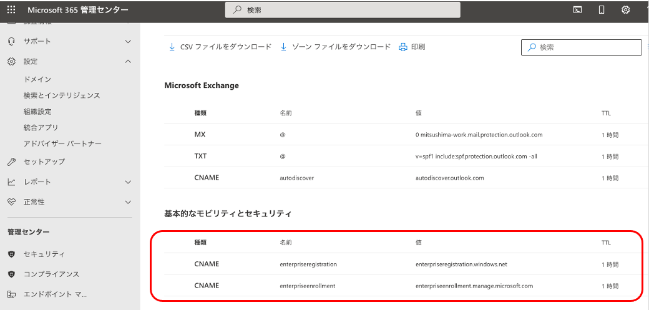Click the download arrow icon for CSV
649x310 pixels.
tap(172, 47)
